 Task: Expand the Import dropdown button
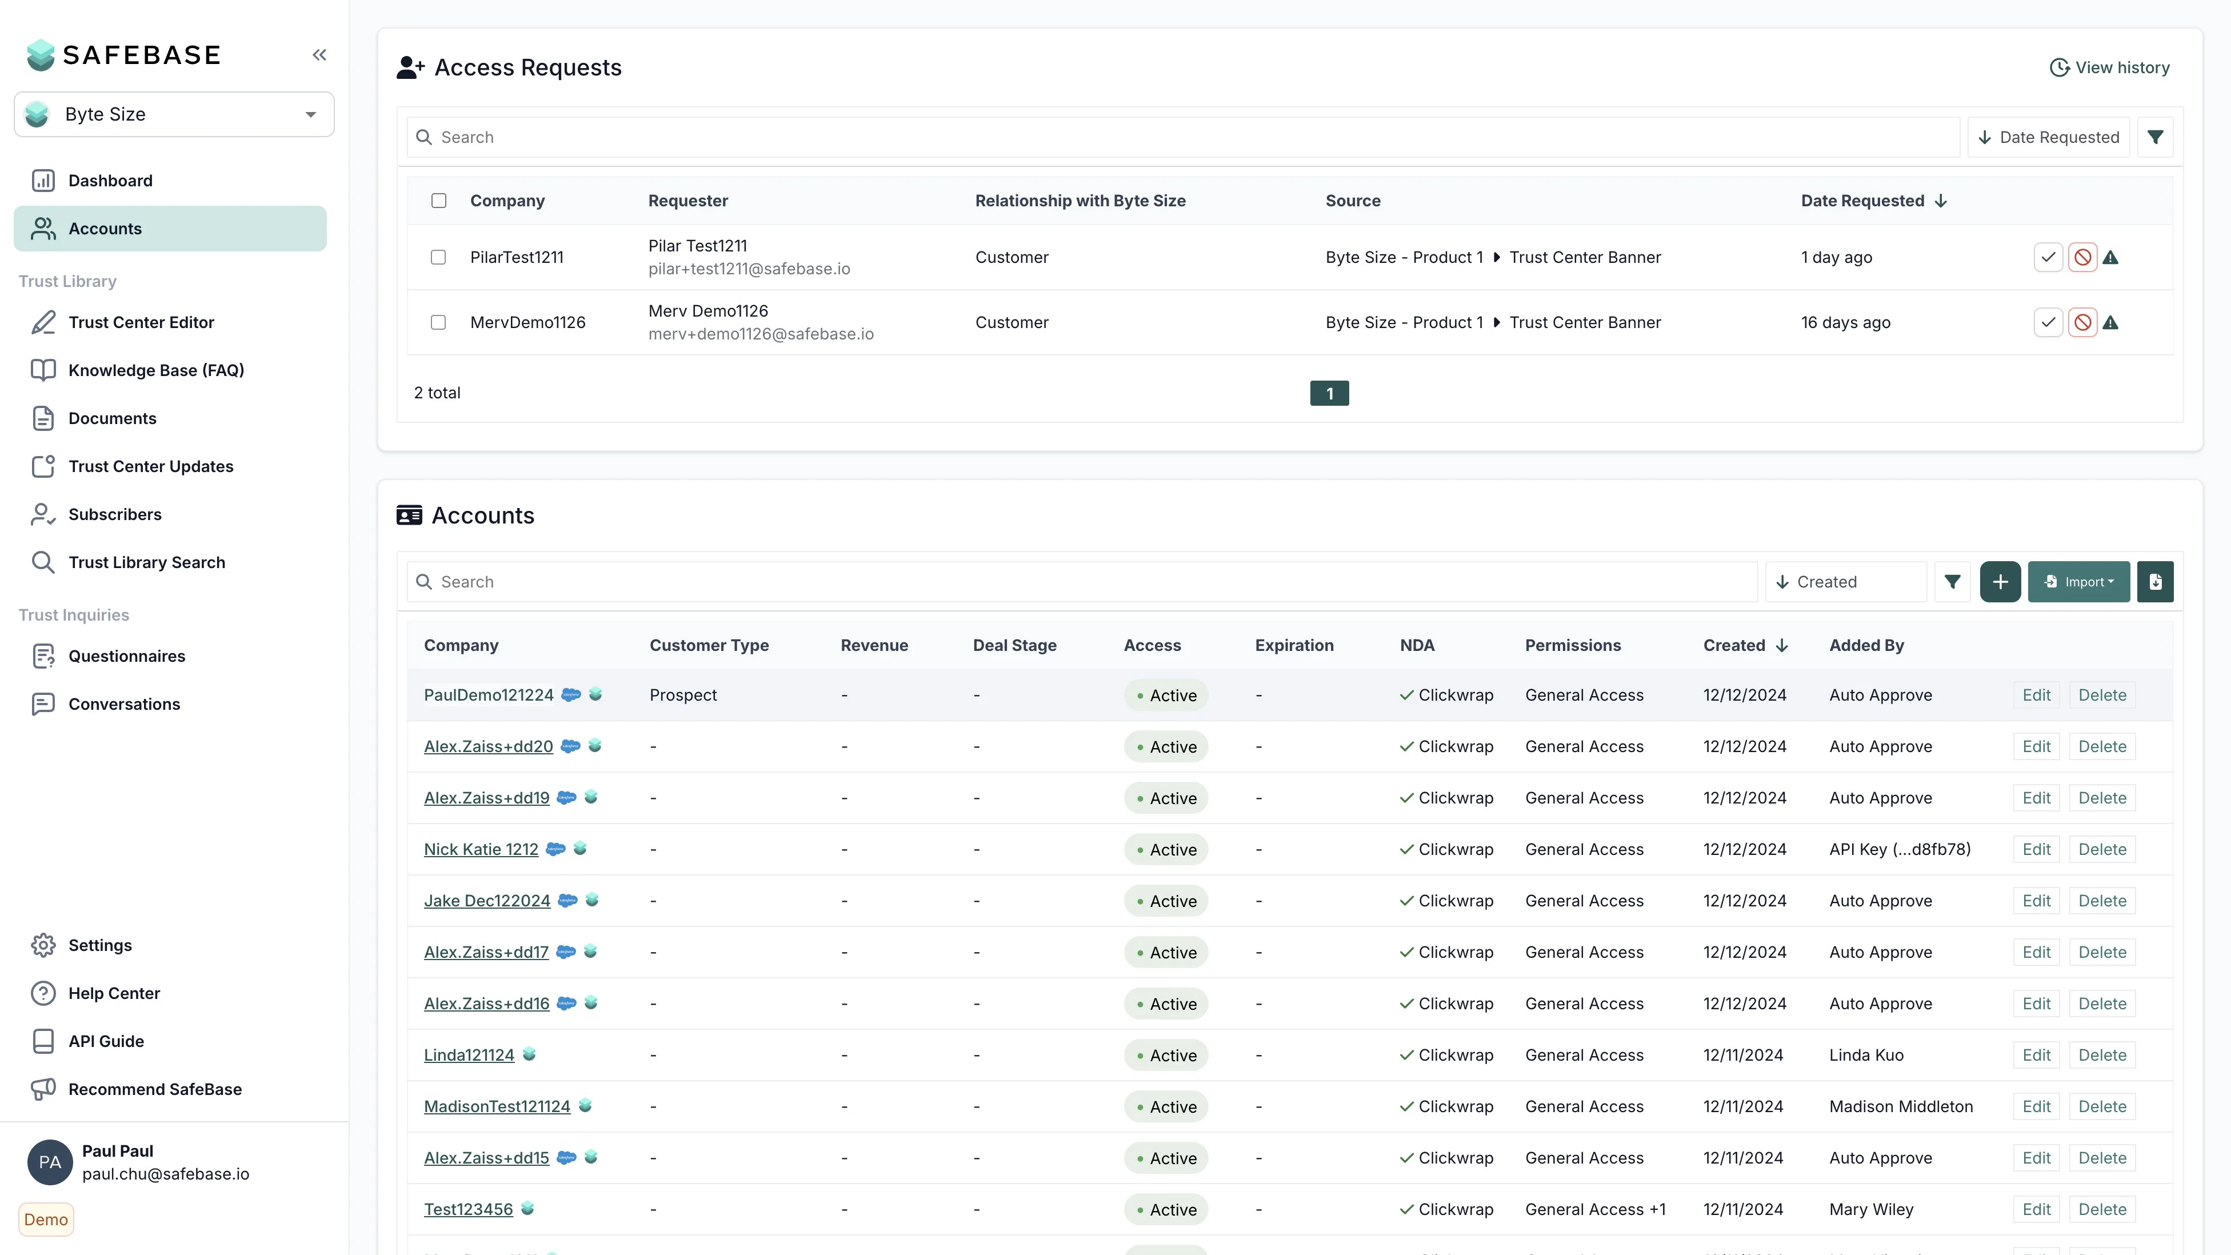(x=2078, y=582)
